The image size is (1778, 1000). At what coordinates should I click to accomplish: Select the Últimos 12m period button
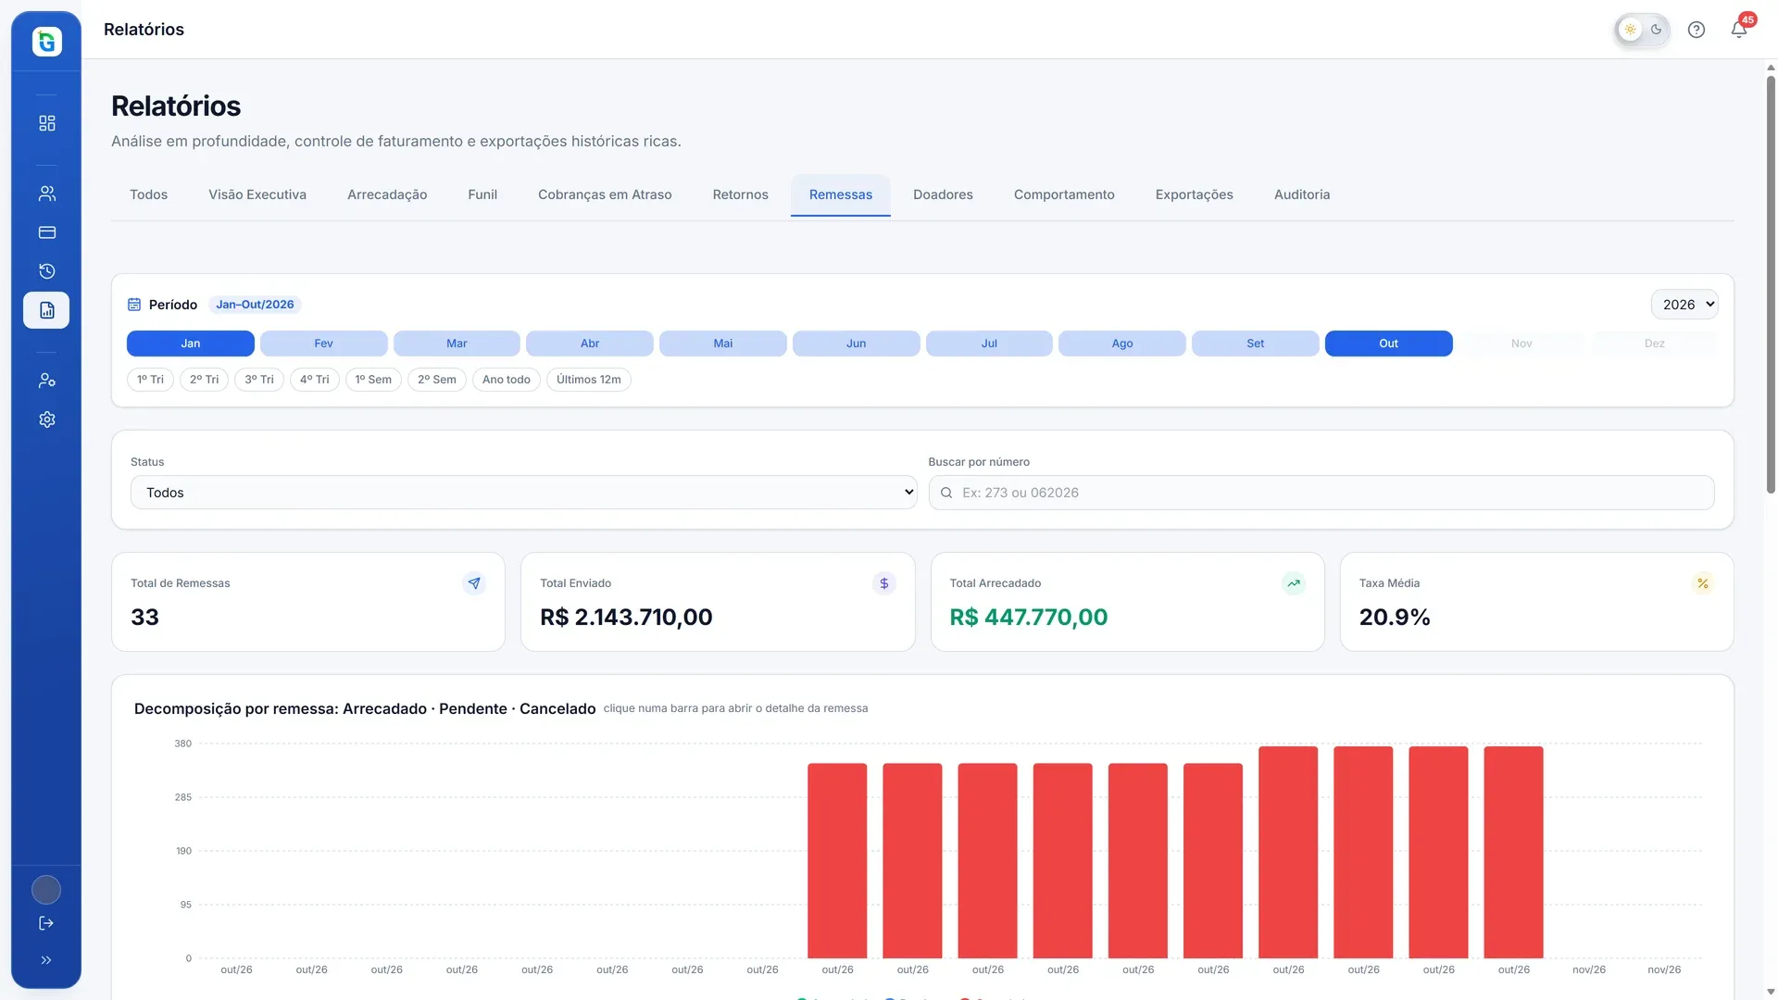589,380
